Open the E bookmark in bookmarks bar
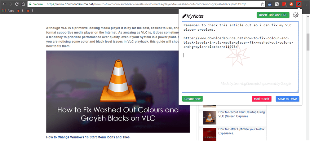This screenshot has height=141, width=310. (x=20, y=11)
